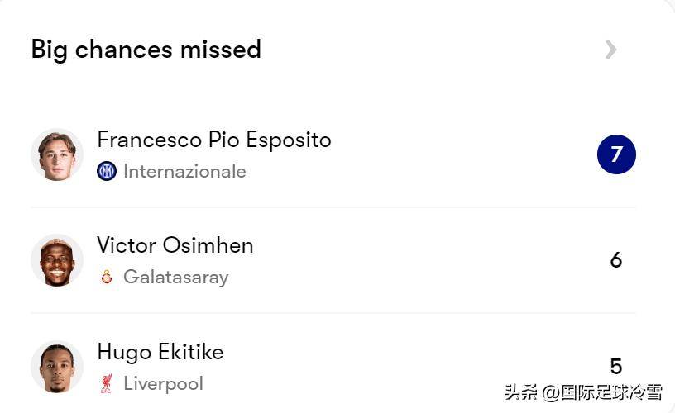Open Victor Osimhen's avatar photo

(56, 260)
